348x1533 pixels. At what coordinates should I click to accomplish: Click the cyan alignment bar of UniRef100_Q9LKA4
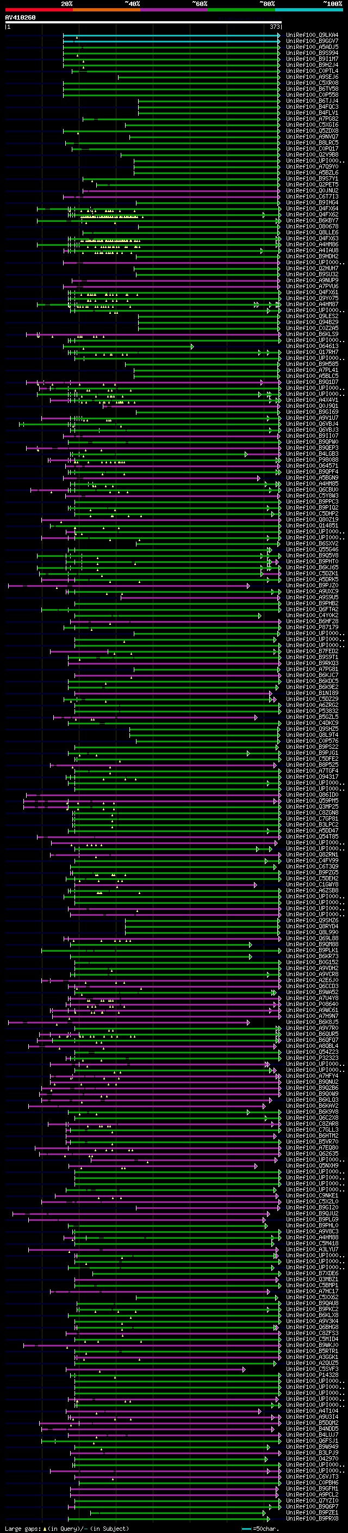click(x=171, y=36)
